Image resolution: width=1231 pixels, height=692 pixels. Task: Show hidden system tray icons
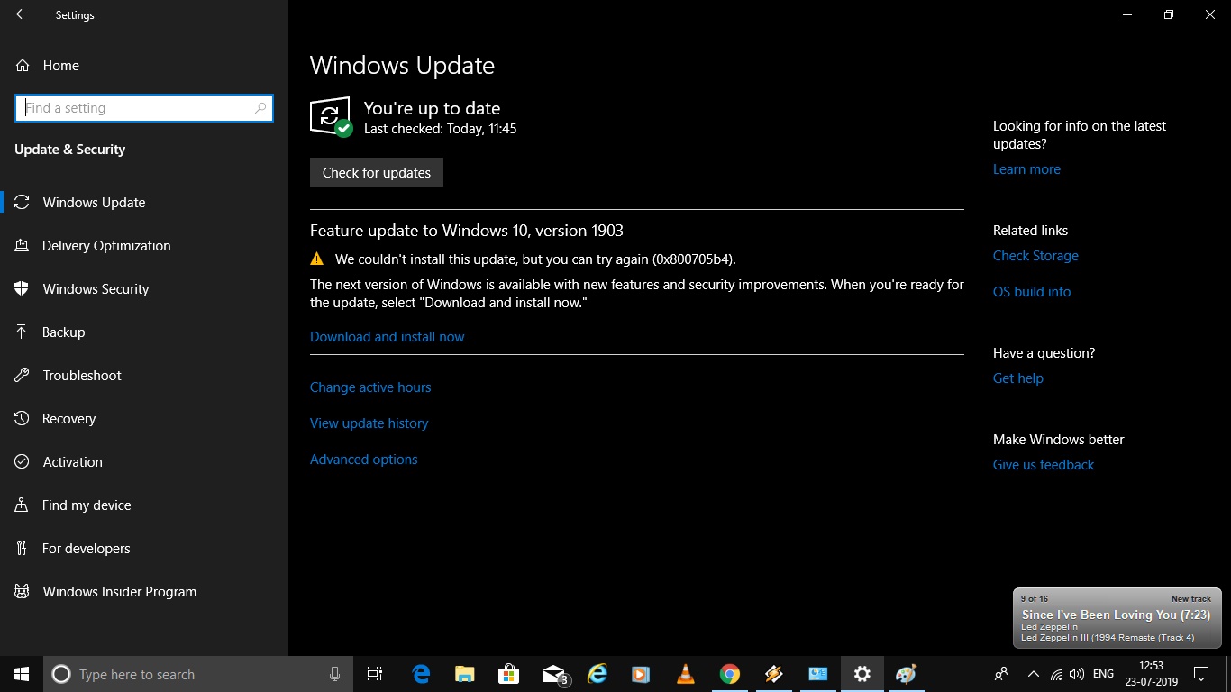point(1034,674)
